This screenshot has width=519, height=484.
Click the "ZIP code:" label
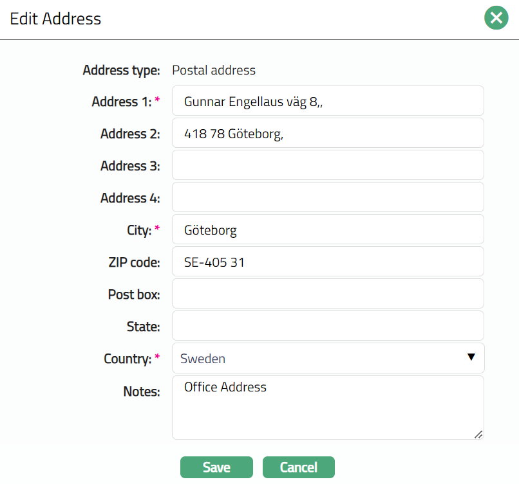point(133,262)
